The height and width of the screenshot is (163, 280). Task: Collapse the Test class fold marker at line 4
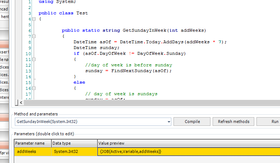coord(34,19)
